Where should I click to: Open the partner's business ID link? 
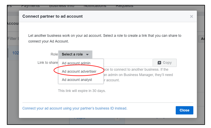75,108
